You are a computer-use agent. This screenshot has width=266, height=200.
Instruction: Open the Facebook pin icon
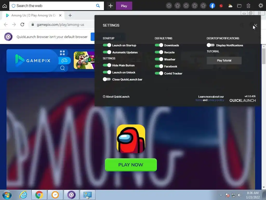[212, 6]
